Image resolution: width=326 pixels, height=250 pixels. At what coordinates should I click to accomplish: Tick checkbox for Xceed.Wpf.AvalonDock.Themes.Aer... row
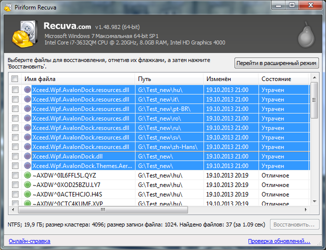(15, 166)
